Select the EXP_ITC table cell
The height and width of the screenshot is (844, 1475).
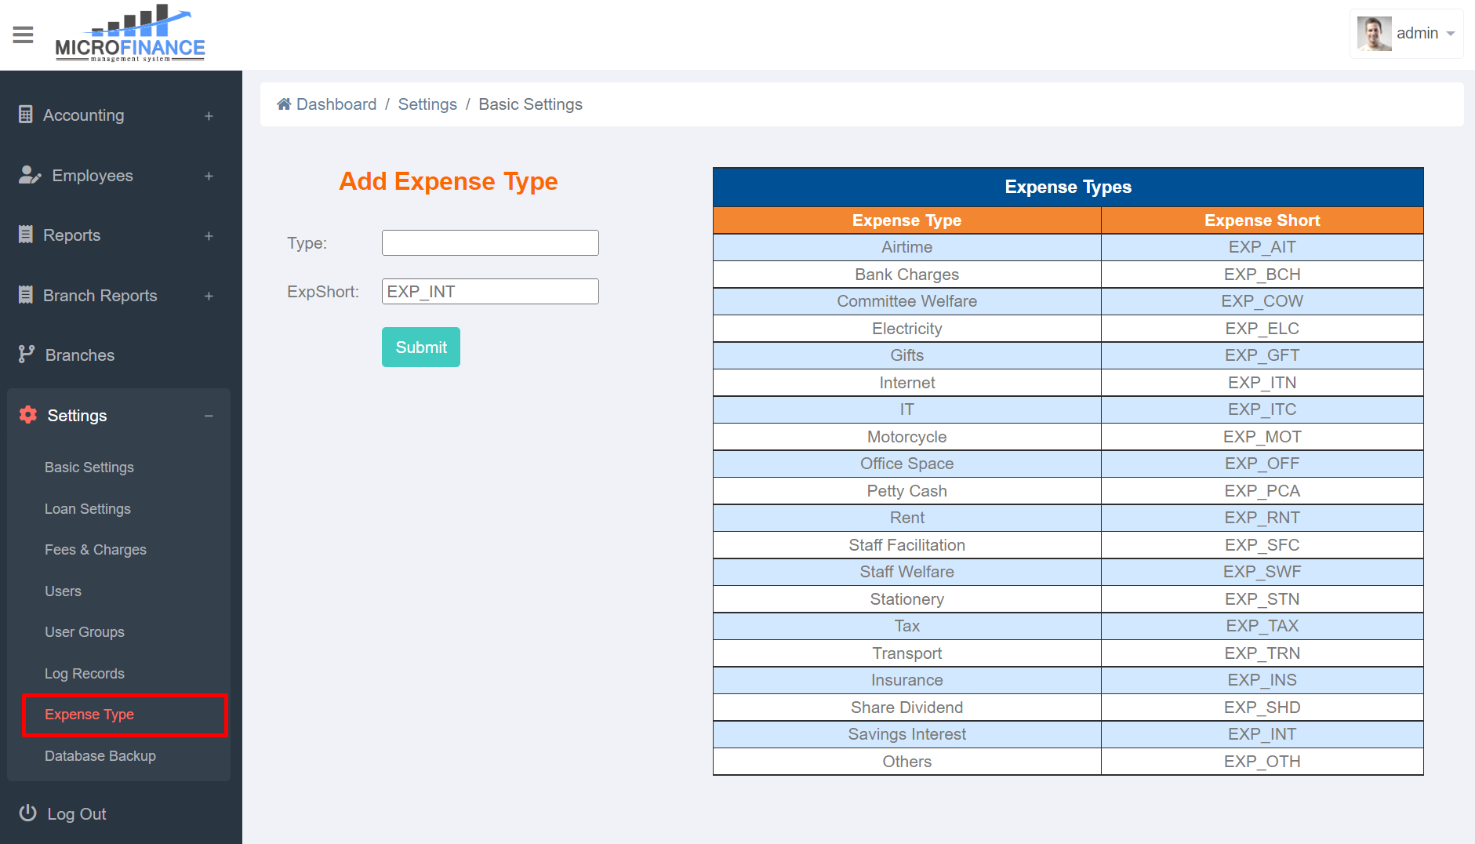coord(1262,409)
